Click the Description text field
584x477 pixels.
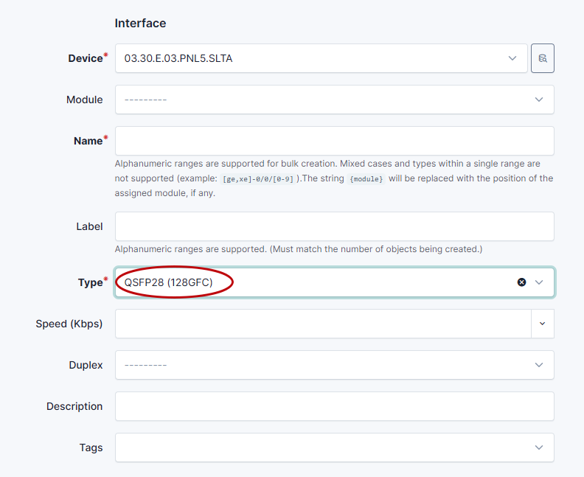(x=334, y=406)
